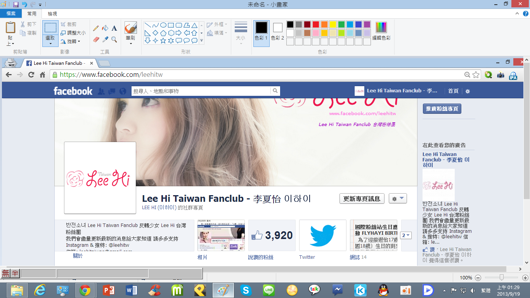
Task: Open the Brushes (筆刷) dropdown arrow
Action: (x=130, y=43)
